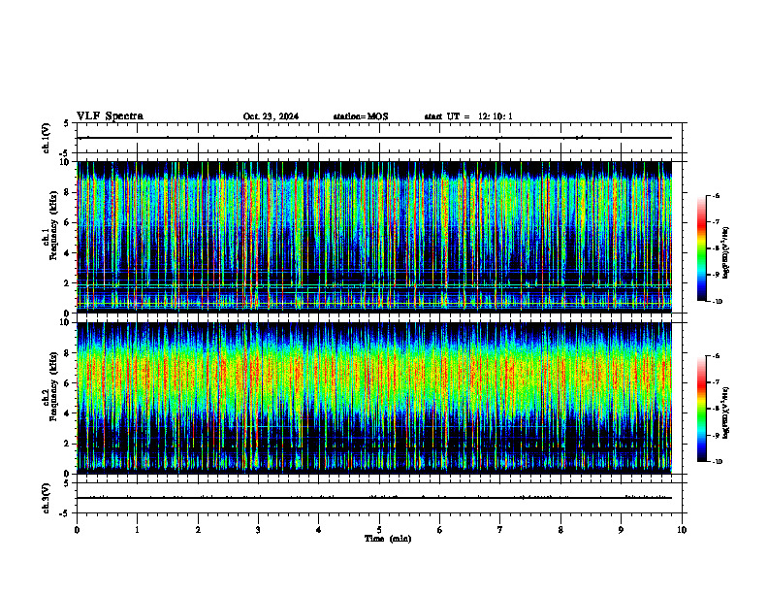Click the date text "Oct. 23, 2024"

[x=271, y=116]
